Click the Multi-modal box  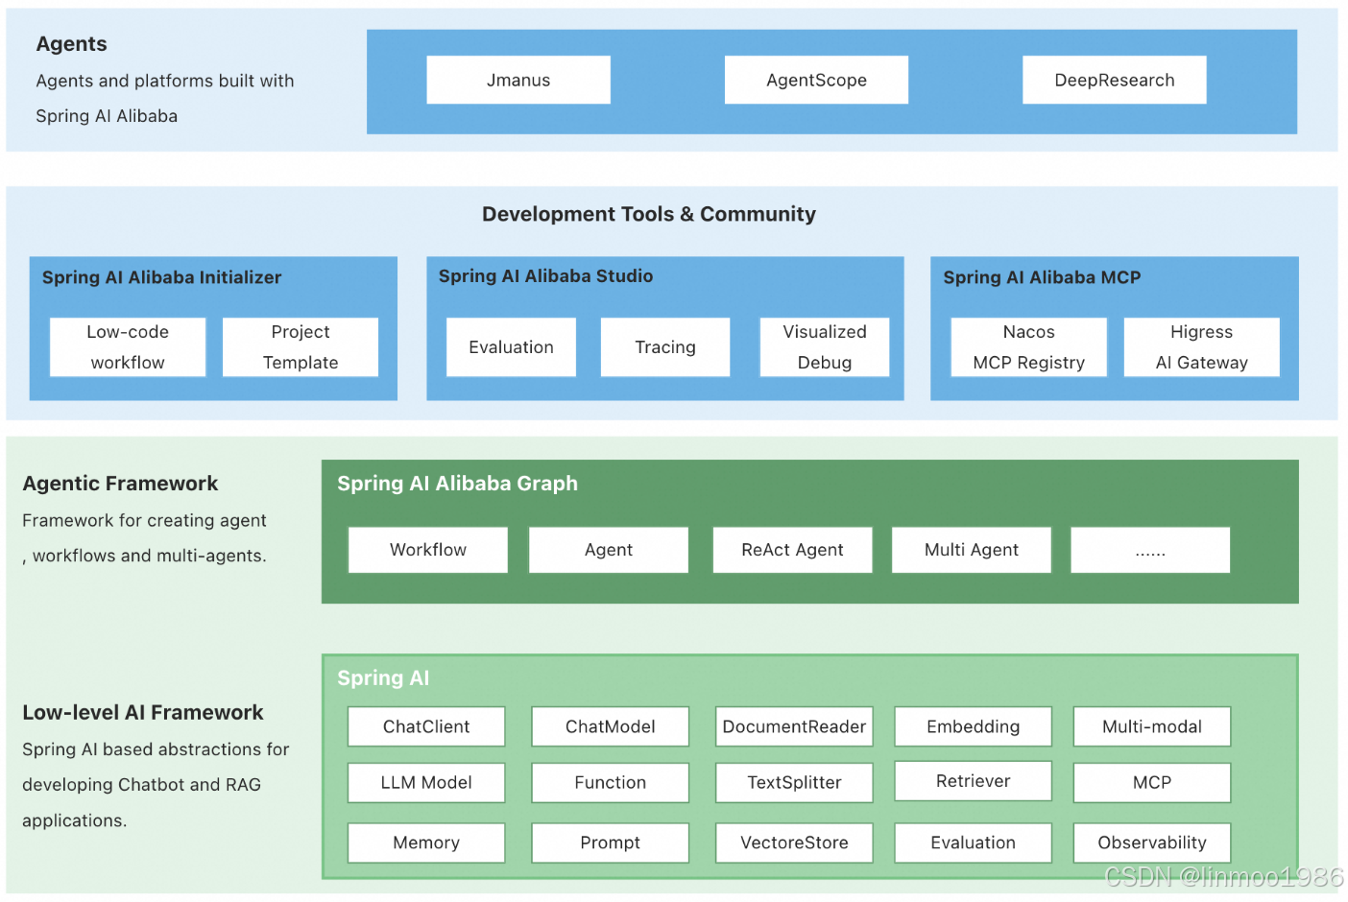click(x=1152, y=726)
